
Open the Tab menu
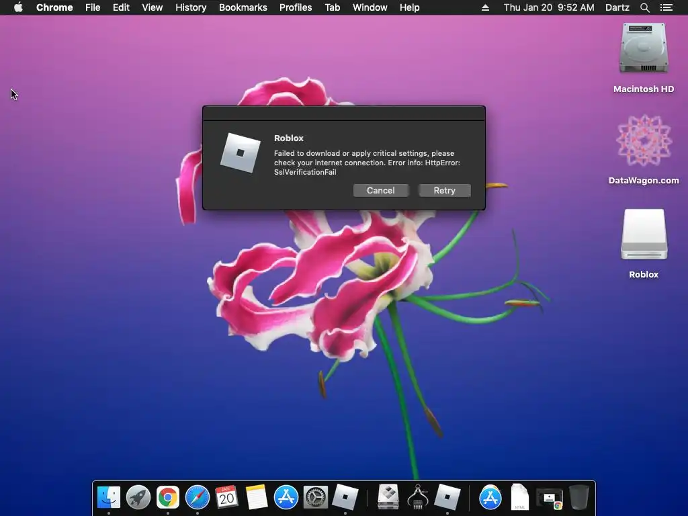[332, 7]
